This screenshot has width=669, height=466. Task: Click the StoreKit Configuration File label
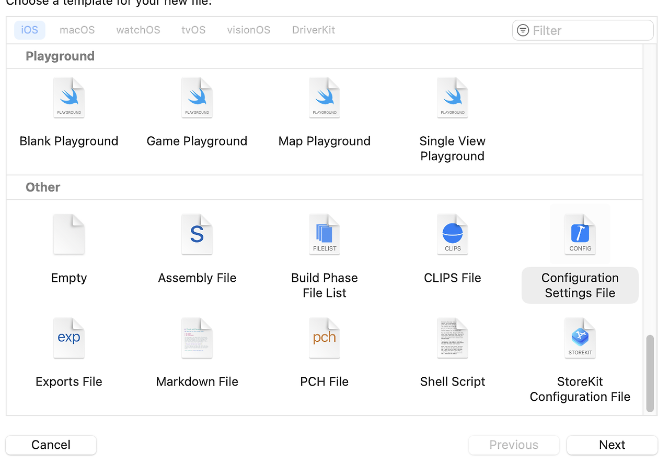(x=580, y=389)
